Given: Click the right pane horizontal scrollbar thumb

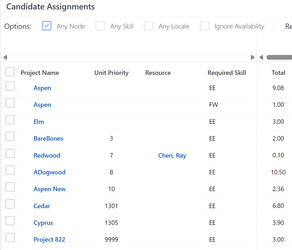Looking at the screenshot, I should pyautogui.click(x=279, y=57).
